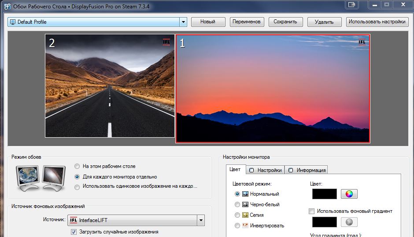Click the Earth monitor image under Режим обоев
The image size is (414, 237).
coord(28,179)
